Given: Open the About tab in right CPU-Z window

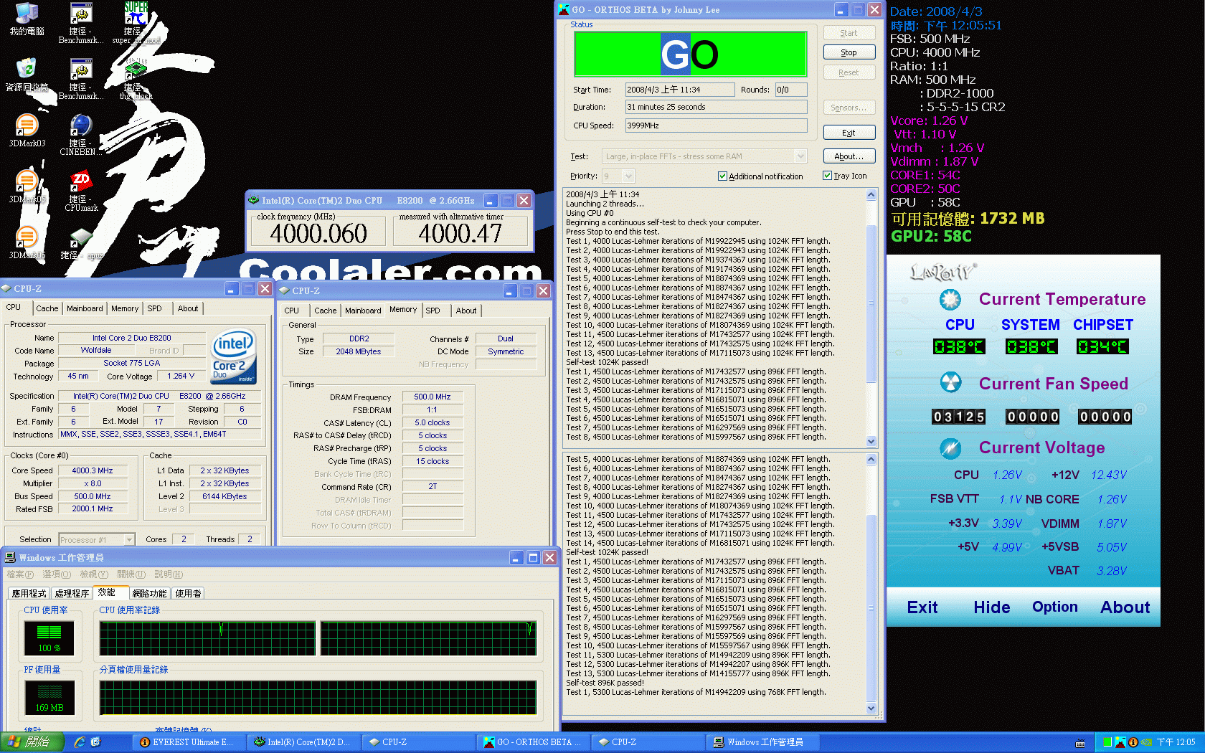Looking at the screenshot, I should [x=466, y=311].
